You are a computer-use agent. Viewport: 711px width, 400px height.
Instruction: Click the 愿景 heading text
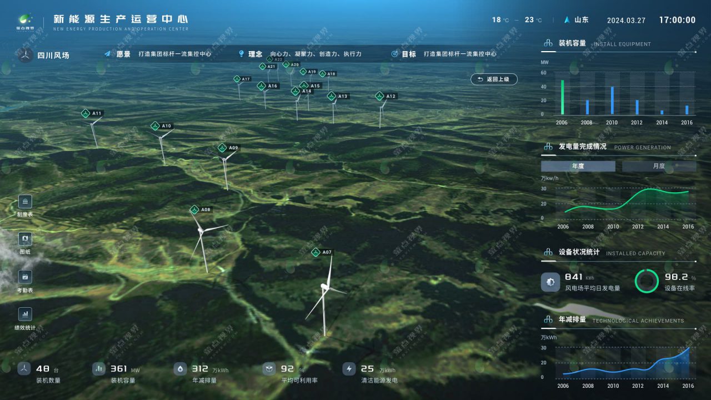123,54
